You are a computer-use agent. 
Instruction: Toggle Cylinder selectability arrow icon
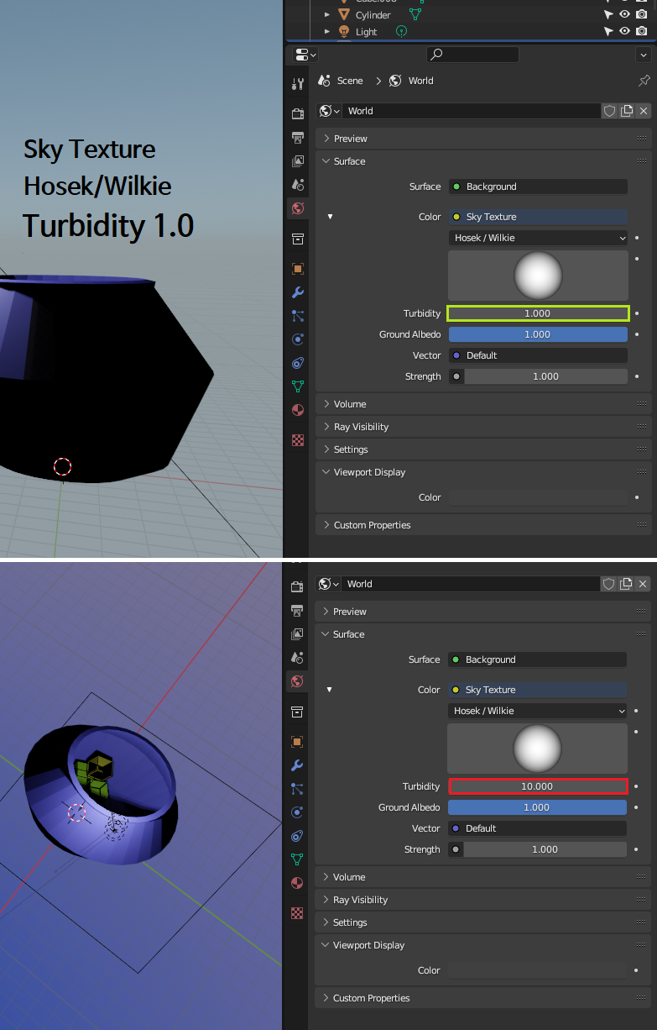[608, 14]
